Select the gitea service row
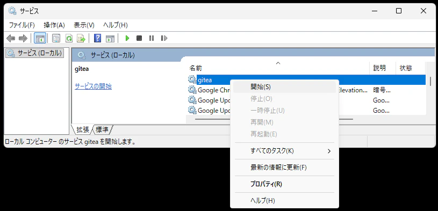 (x=307, y=80)
